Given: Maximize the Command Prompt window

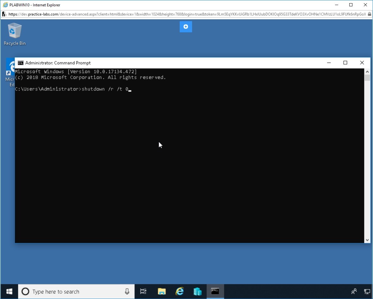Looking at the screenshot, I should (345, 63).
